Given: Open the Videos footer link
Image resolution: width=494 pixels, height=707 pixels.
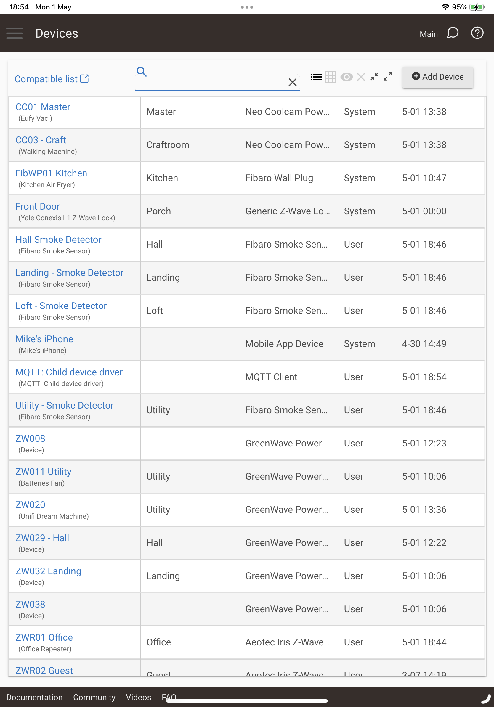Looking at the screenshot, I should tap(139, 698).
